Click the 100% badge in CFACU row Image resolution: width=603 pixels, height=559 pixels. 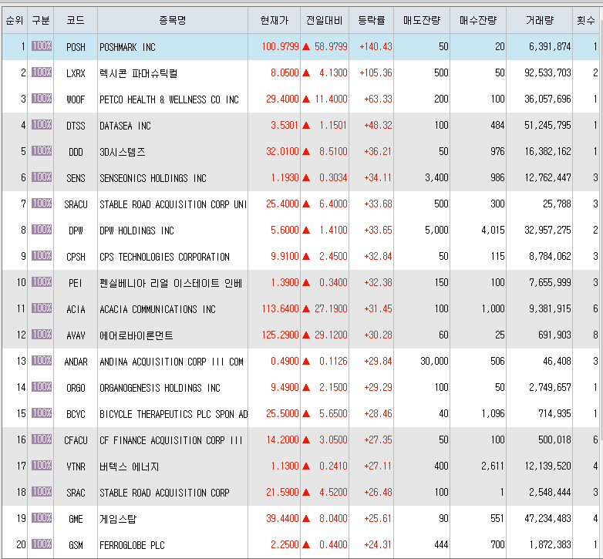point(42,439)
